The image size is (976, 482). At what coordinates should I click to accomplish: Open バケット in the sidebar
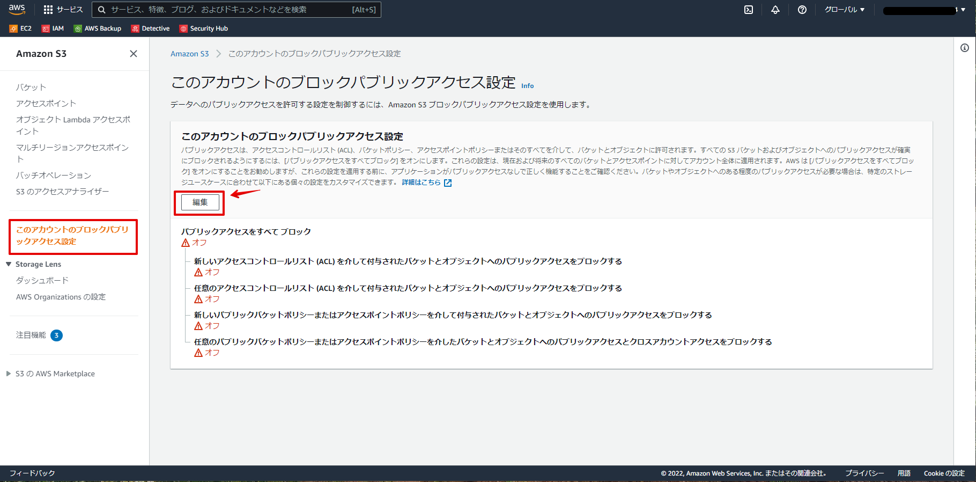pos(31,87)
